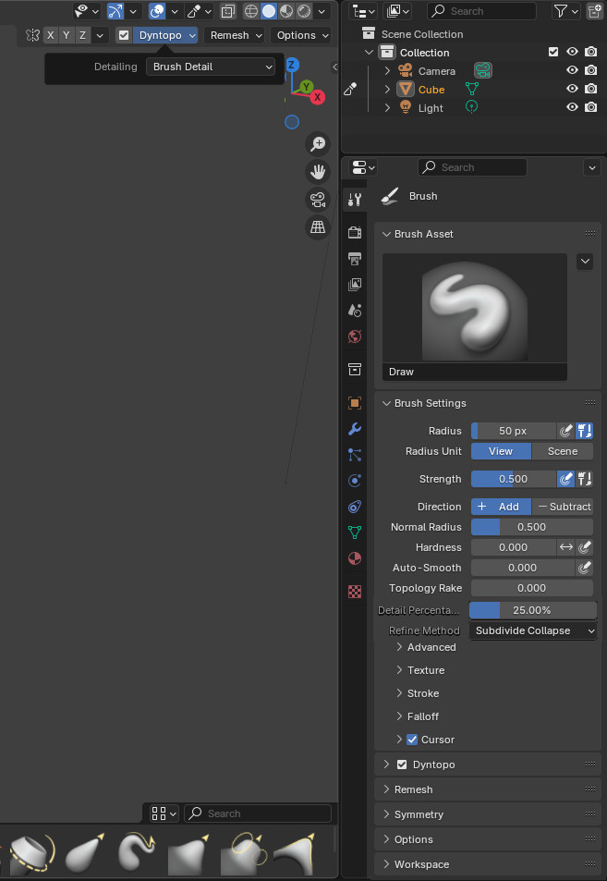
Task: Open the Refine Method dropdown
Action: tap(533, 630)
